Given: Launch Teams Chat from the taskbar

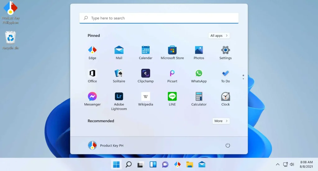Looking at the screenshot, I should click(x=165, y=165).
